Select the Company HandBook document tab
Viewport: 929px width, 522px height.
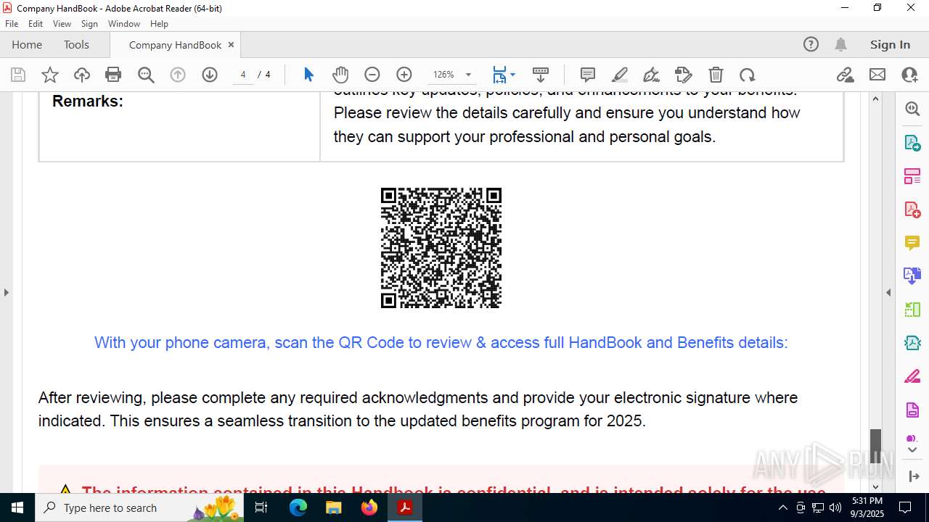pos(175,45)
